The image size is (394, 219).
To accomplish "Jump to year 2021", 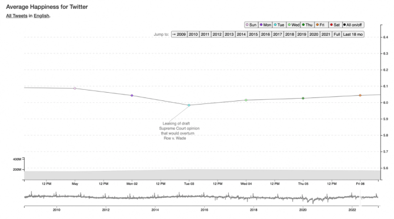I will click(x=326, y=35).
